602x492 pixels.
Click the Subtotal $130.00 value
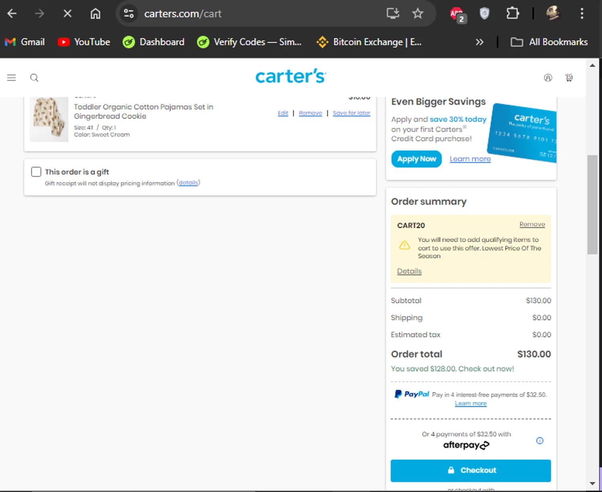(x=539, y=301)
